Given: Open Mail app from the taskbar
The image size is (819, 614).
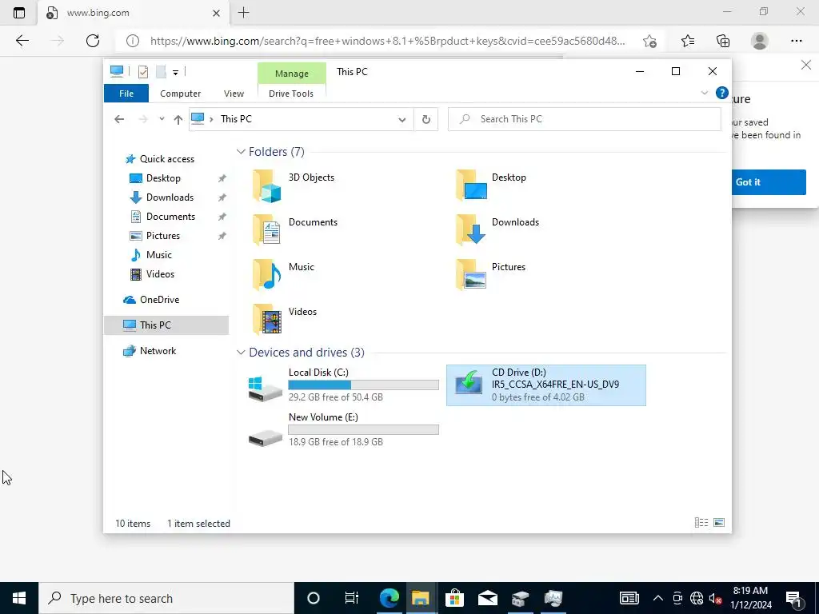Looking at the screenshot, I should 487,598.
